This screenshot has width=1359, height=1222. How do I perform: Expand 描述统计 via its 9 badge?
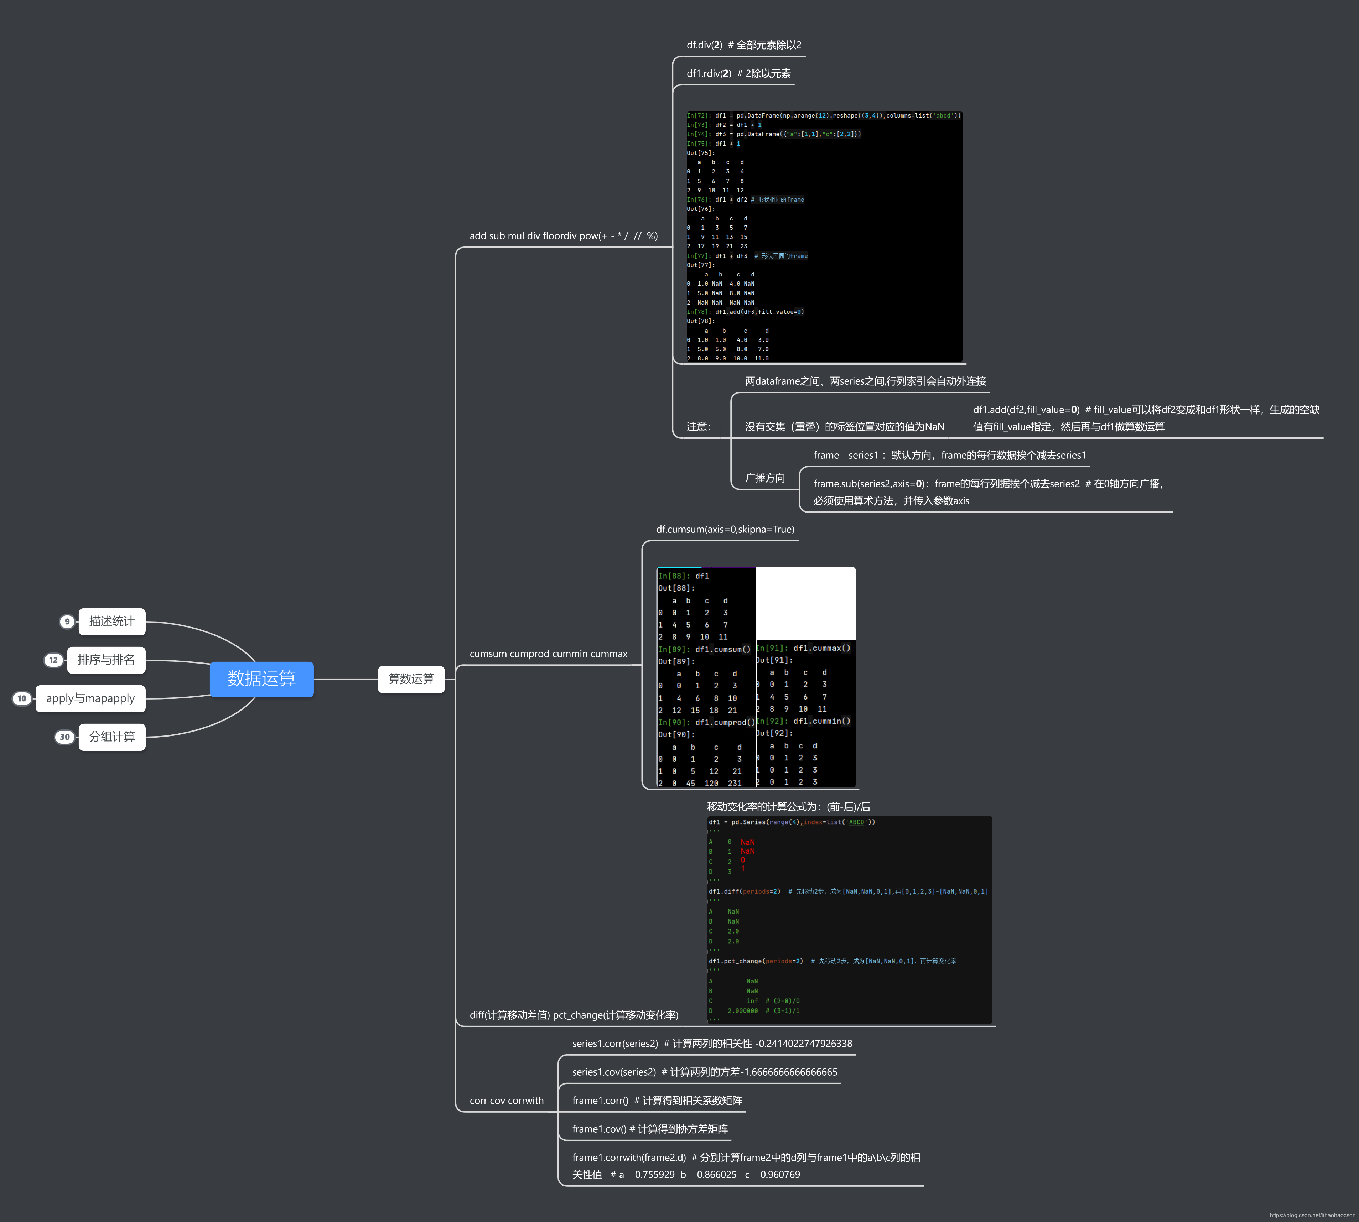click(x=67, y=622)
